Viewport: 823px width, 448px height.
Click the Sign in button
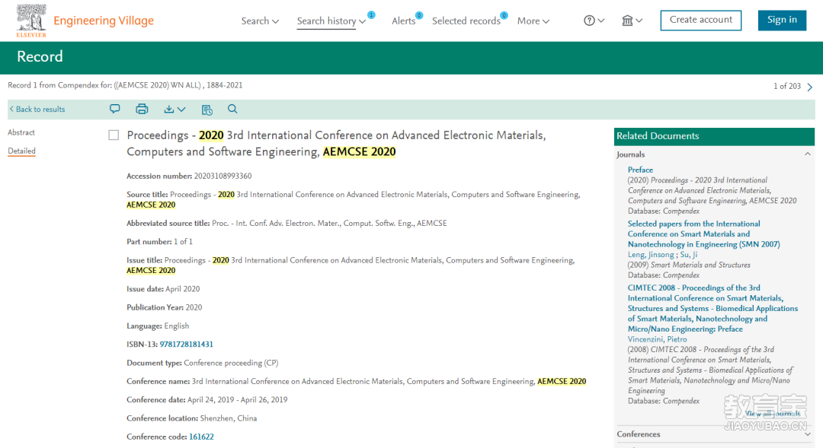(782, 20)
